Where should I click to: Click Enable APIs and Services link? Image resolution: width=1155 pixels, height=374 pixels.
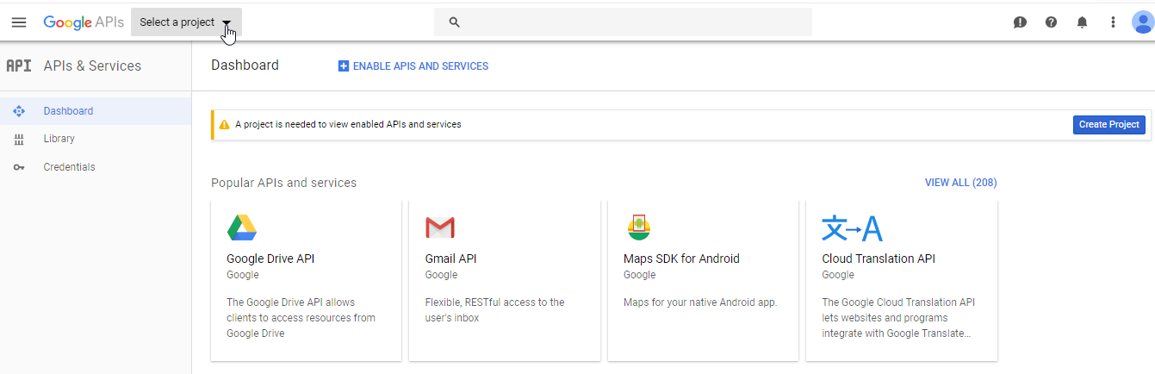click(x=413, y=66)
